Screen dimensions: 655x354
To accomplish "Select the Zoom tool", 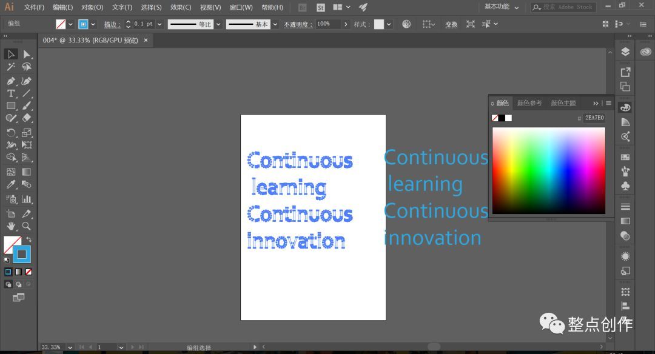I will [27, 226].
